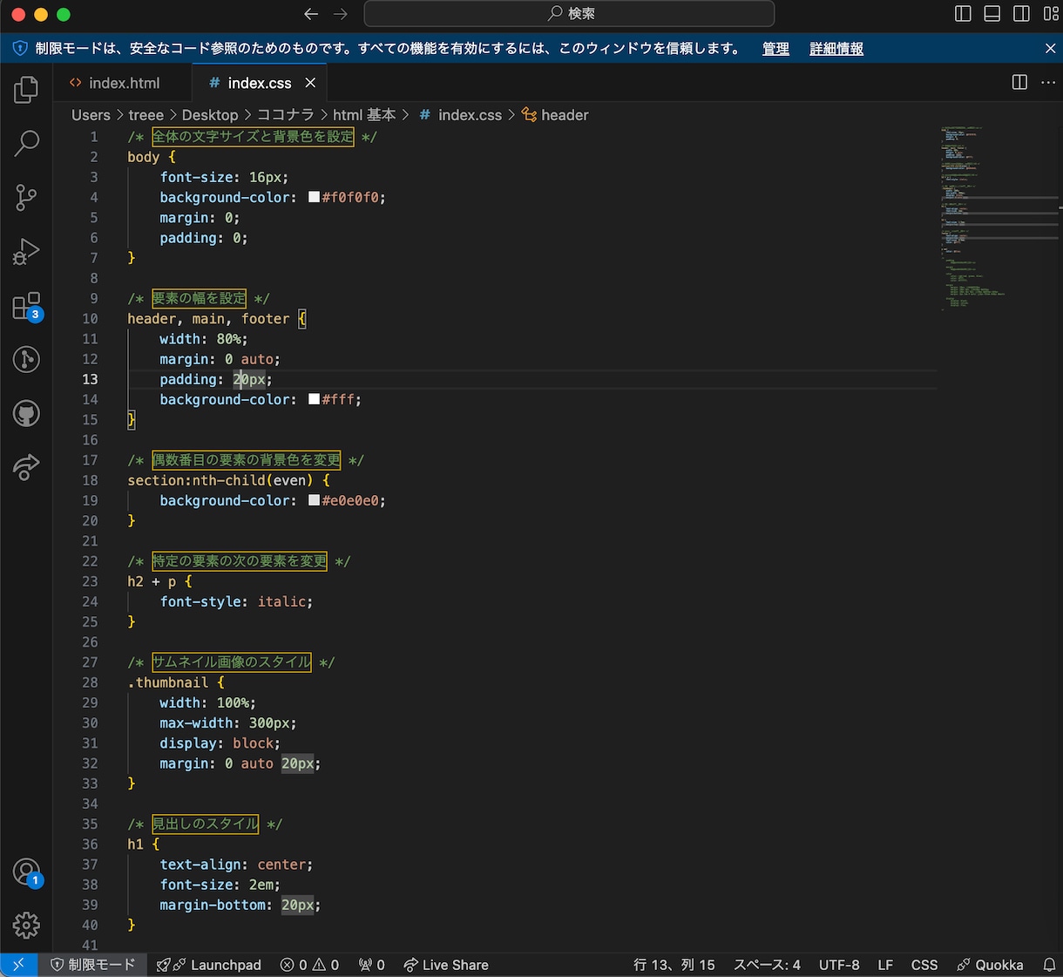Change language mode via CSS
Screen dimensions: 1063x977
click(924, 965)
